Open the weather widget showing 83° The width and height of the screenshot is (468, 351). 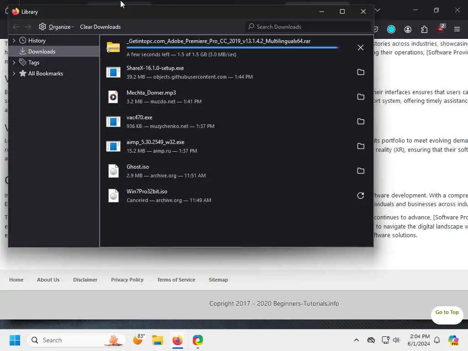coord(138,340)
